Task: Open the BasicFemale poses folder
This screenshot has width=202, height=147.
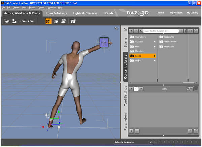Action: pyautogui.click(x=168, y=42)
